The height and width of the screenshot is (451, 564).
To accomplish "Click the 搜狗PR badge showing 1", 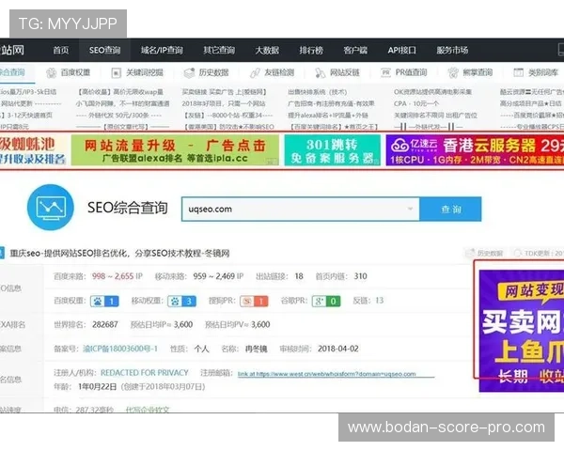I will [x=254, y=301].
